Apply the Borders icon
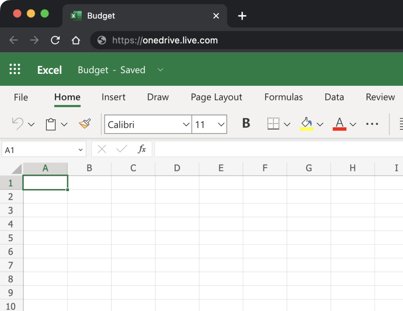Image resolution: width=403 pixels, height=311 pixels. [x=273, y=124]
